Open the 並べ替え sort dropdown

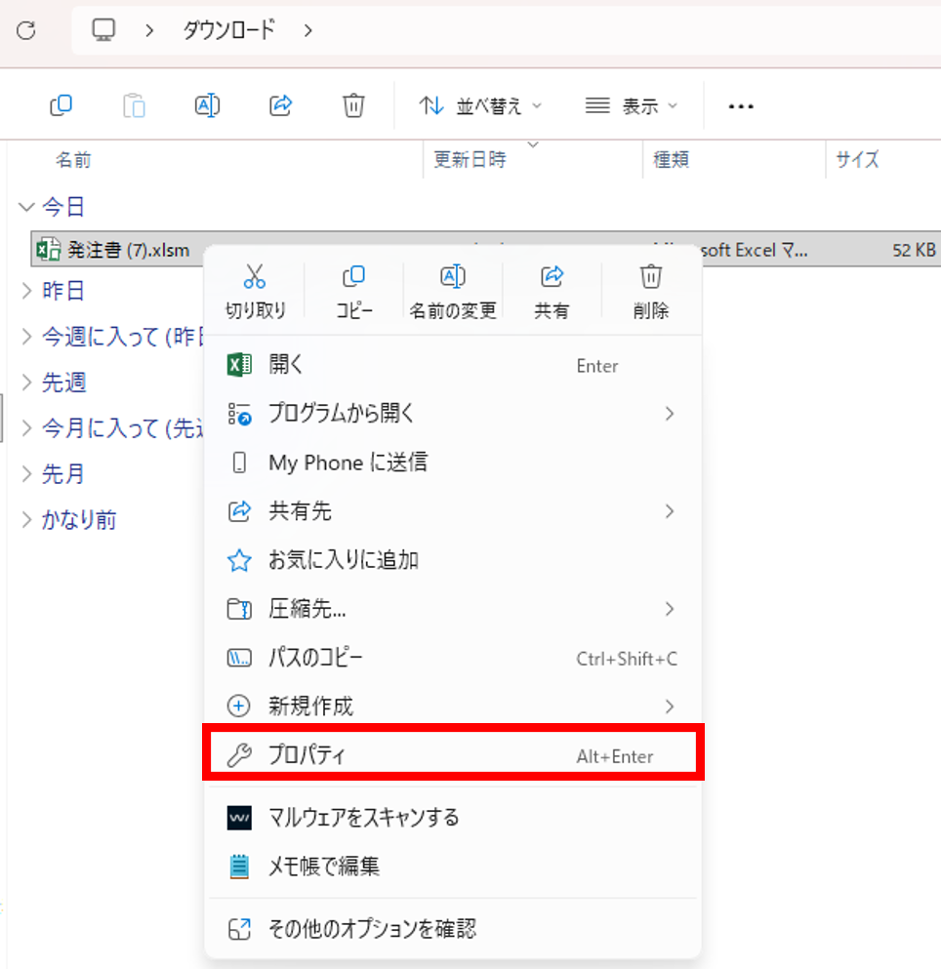[x=480, y=106]
